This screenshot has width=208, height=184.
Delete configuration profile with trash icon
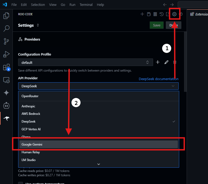click(x=175, y=62)
